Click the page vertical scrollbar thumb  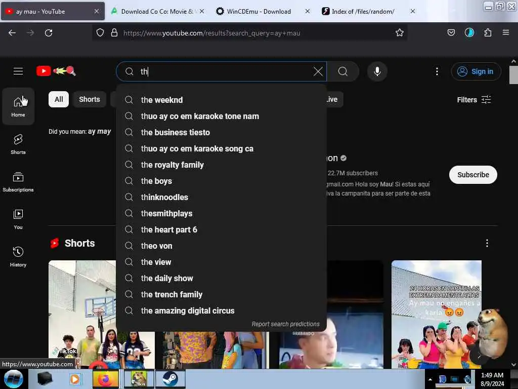(513, 75)
